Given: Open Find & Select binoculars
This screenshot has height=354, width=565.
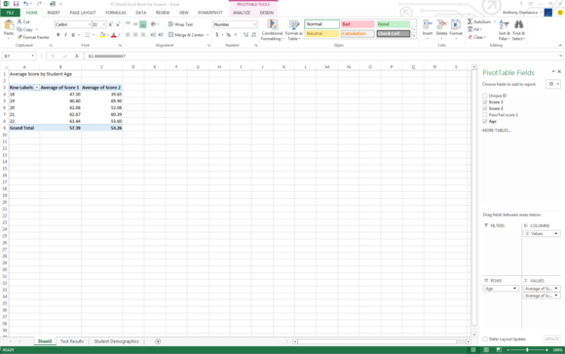Looking at the screenshot, I should [x=519, y=30].
